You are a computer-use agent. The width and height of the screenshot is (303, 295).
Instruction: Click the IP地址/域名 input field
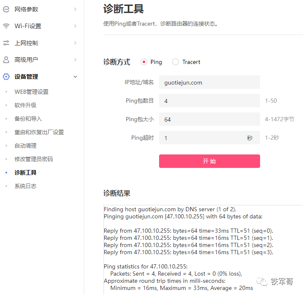pyautogui.click(x=209, y=82)
